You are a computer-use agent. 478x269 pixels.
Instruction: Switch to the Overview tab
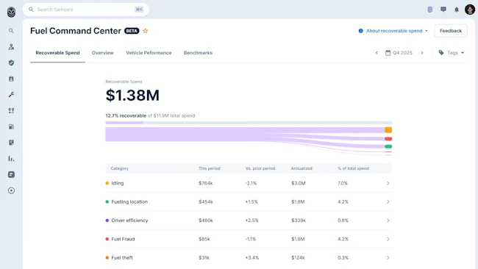pos(103,53)
